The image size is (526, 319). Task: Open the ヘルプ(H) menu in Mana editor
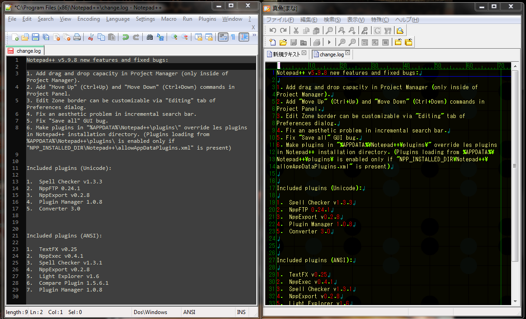click(x=407, y=20)
